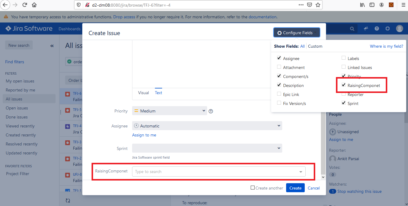
Task: Cancel the Create Issue dialog
Action: click(x=314, y=188)
